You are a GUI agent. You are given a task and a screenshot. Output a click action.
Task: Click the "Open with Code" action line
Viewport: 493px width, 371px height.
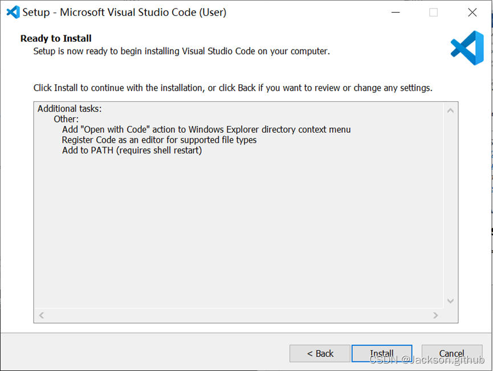[x=206, y=129]
